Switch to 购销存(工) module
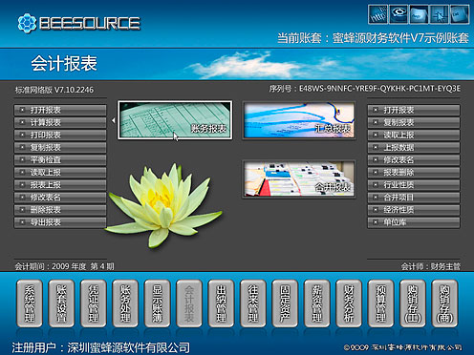Image resolution: width=474 pixels, height=355 pixels. pyautogui.click(x=413, y=303)
